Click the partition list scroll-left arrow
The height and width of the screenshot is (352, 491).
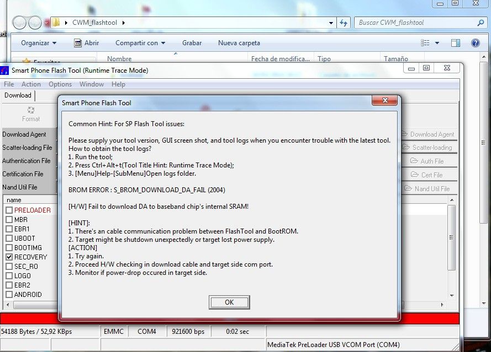click(x=8, y=305)
